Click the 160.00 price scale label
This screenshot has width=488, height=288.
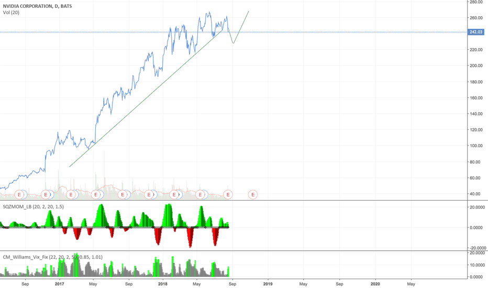[x=476, y=98]
